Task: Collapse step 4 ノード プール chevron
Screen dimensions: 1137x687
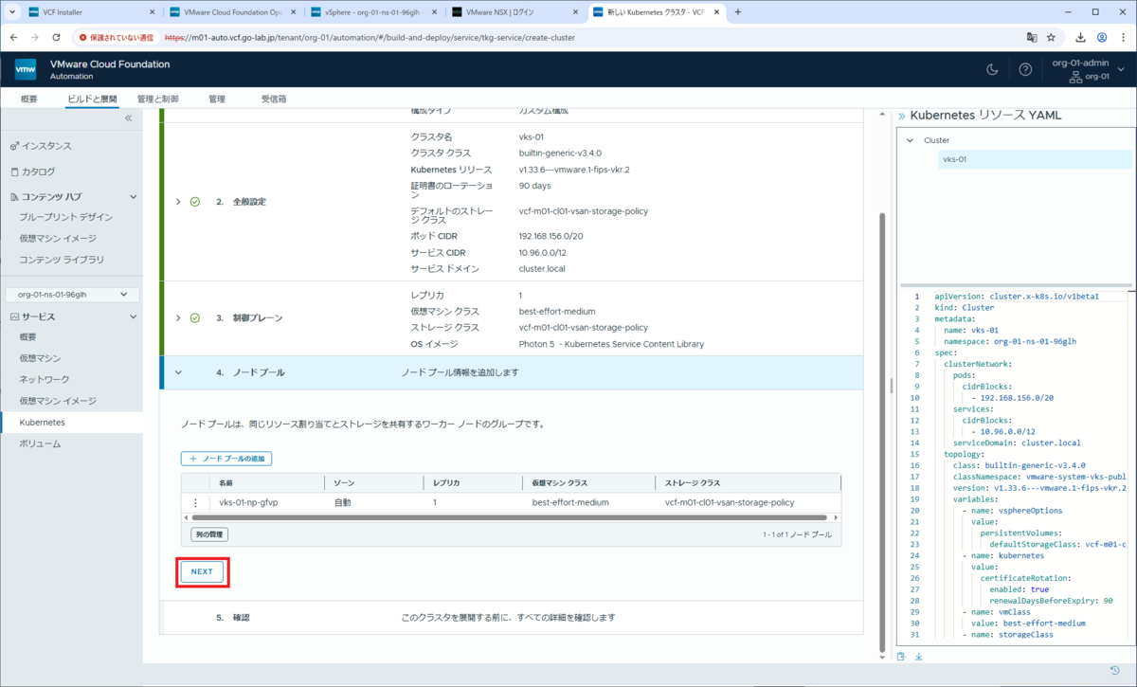Action: (x=178, y=372)
